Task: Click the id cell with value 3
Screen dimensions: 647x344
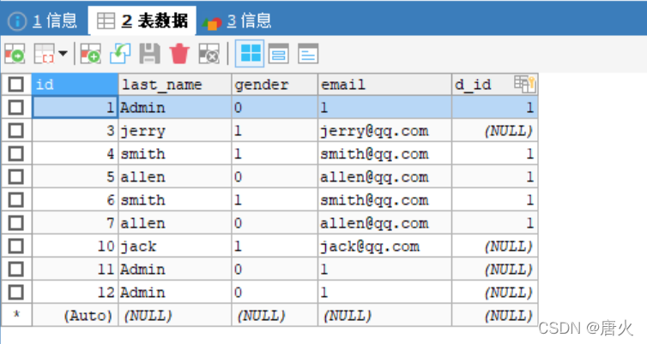Action: pyautogui.click(x=75, y=131)
